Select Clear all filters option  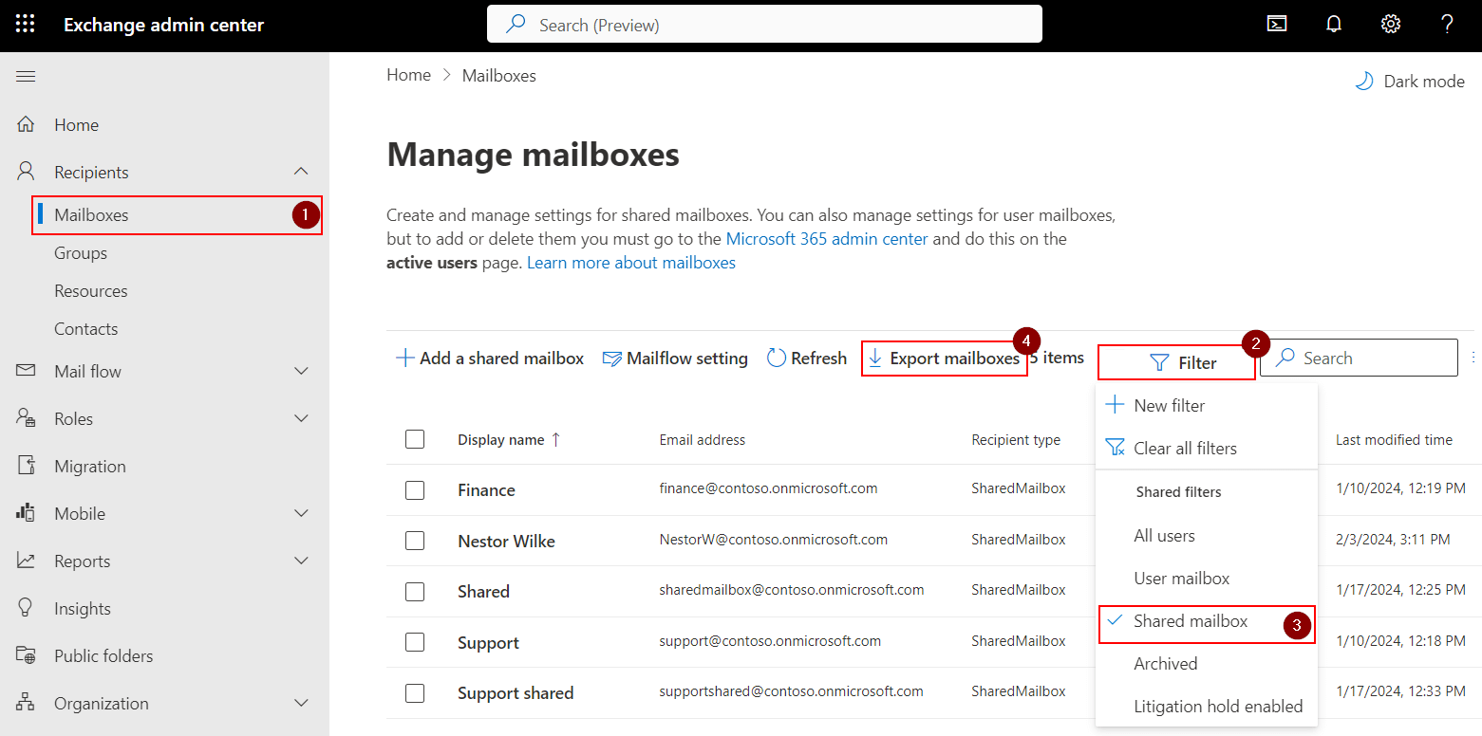[x=1184, y=449]
